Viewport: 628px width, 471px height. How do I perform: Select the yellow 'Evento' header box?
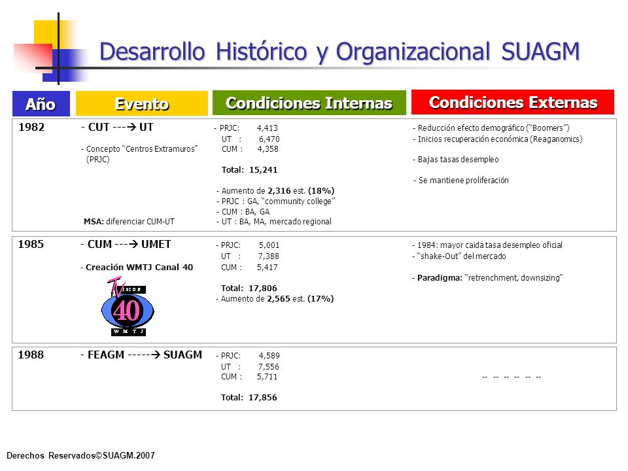point(142,103)
